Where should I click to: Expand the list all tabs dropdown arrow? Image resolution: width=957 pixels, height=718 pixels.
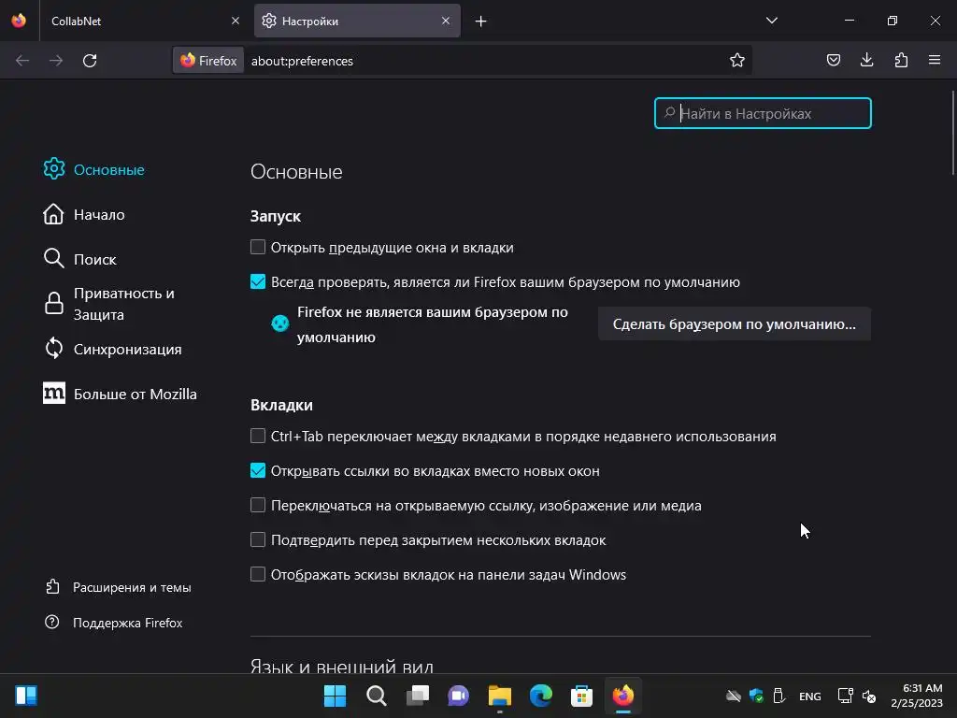tap(771, 21)
